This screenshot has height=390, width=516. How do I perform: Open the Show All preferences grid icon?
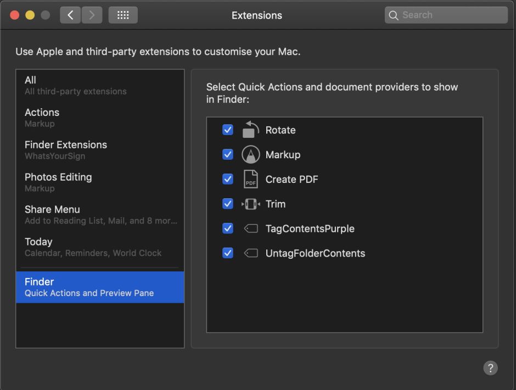point(123,15)
